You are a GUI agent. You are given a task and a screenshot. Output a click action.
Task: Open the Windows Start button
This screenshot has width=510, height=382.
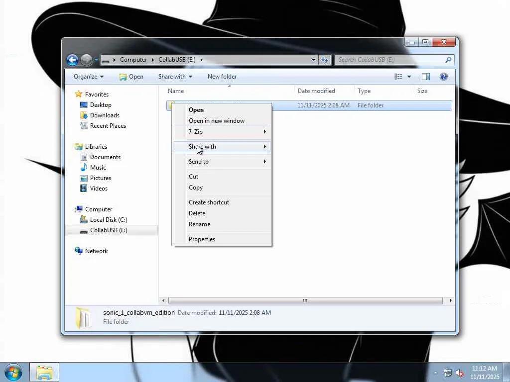(x=13, y=372)
